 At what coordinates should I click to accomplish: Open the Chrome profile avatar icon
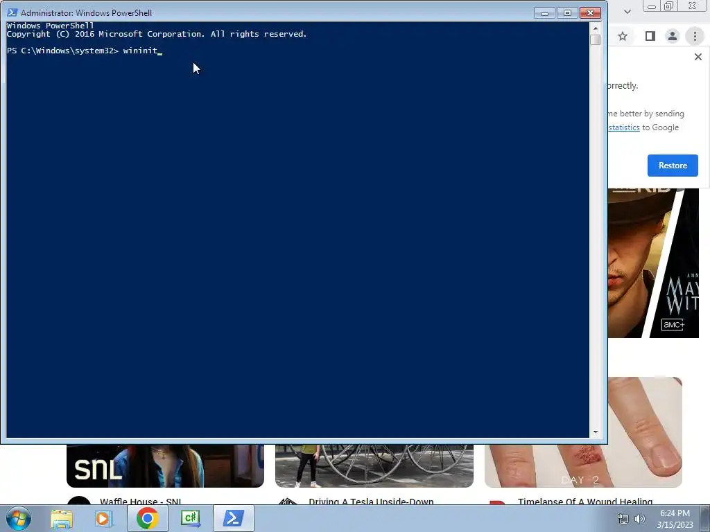tap(673, 36)
